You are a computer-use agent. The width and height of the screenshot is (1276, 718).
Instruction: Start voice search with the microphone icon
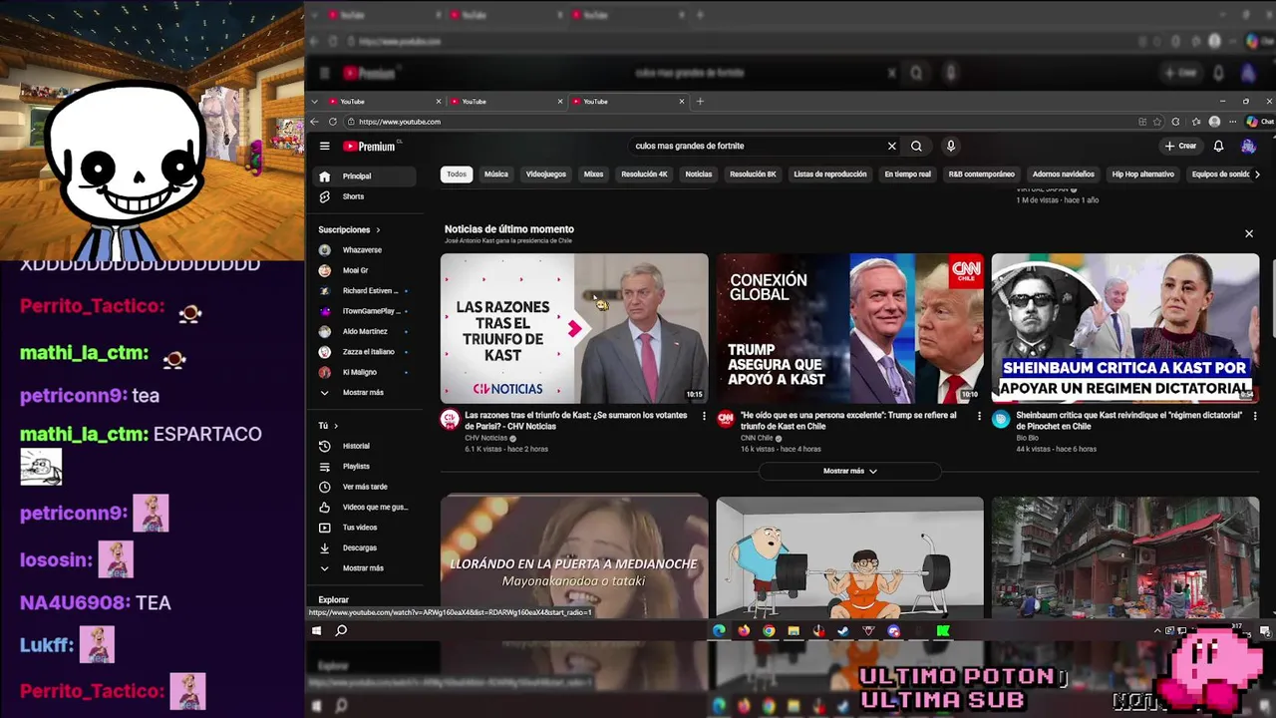(951, 146)
